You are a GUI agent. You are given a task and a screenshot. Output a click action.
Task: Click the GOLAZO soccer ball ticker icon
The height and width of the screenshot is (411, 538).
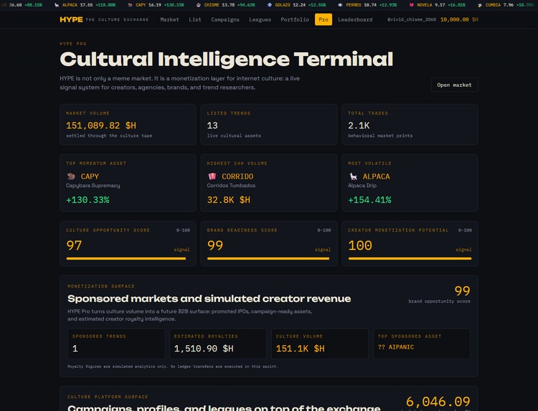click(269, 5)
